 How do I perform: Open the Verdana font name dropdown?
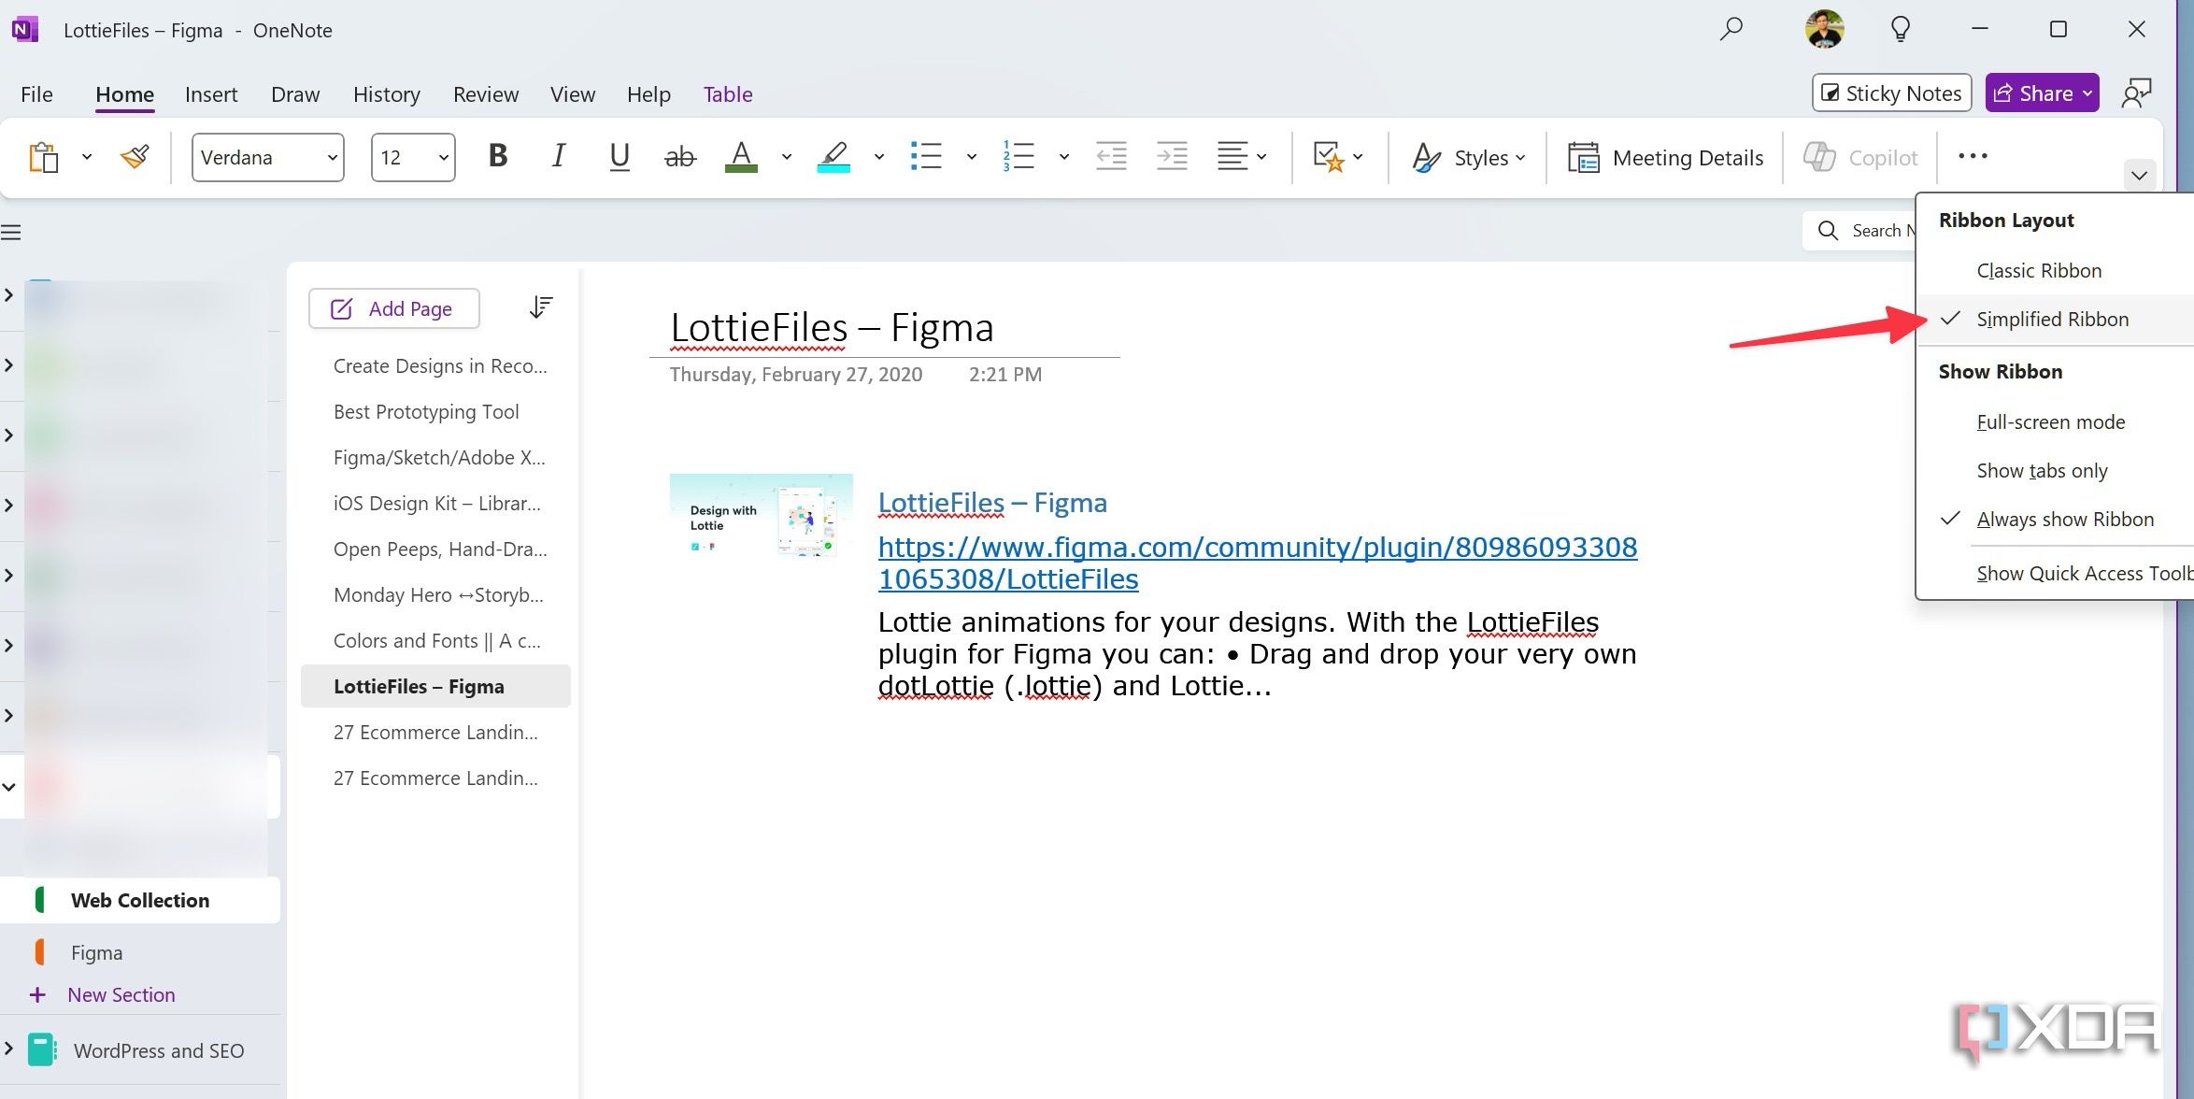tap(332, 157)
